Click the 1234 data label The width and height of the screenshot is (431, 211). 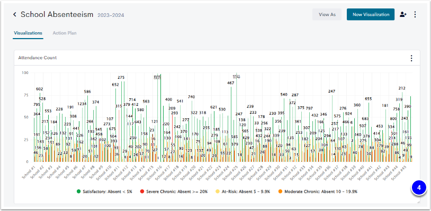(82, 104)
